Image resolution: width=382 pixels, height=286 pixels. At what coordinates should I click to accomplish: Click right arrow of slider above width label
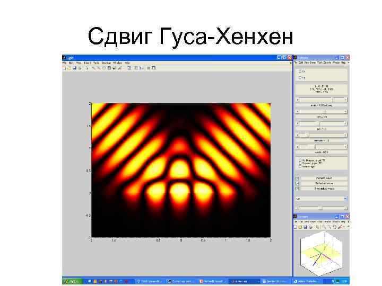(x=345, y=147)
